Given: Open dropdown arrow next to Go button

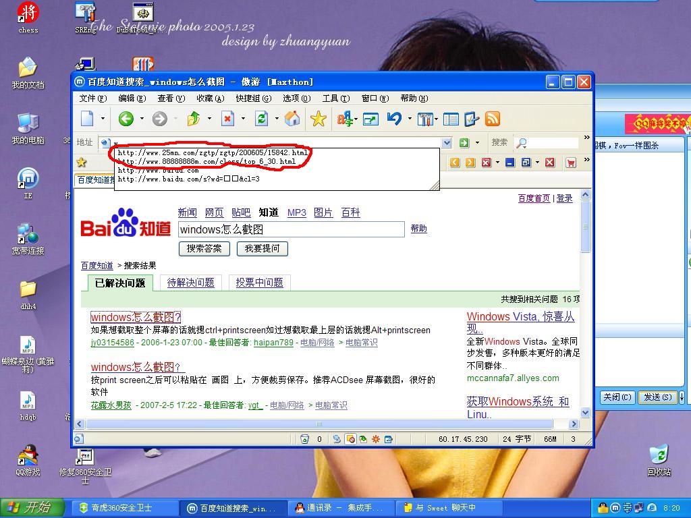Looking at the screenshot, I should point(477,143).
